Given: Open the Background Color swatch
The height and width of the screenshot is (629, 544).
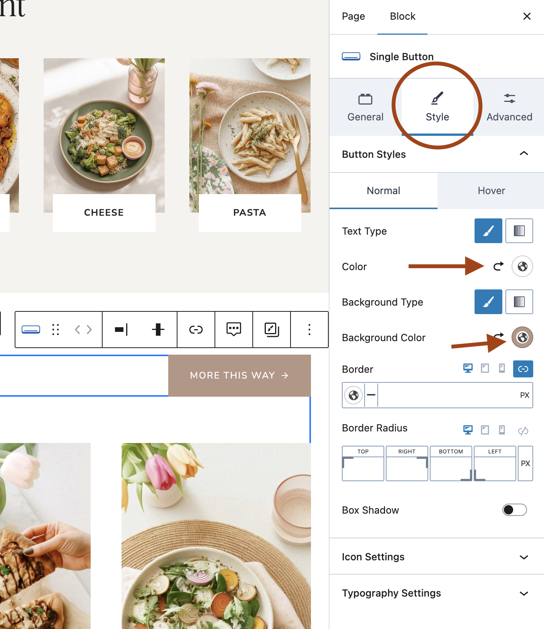Looking at the screenshot, I should coord(522,337).
